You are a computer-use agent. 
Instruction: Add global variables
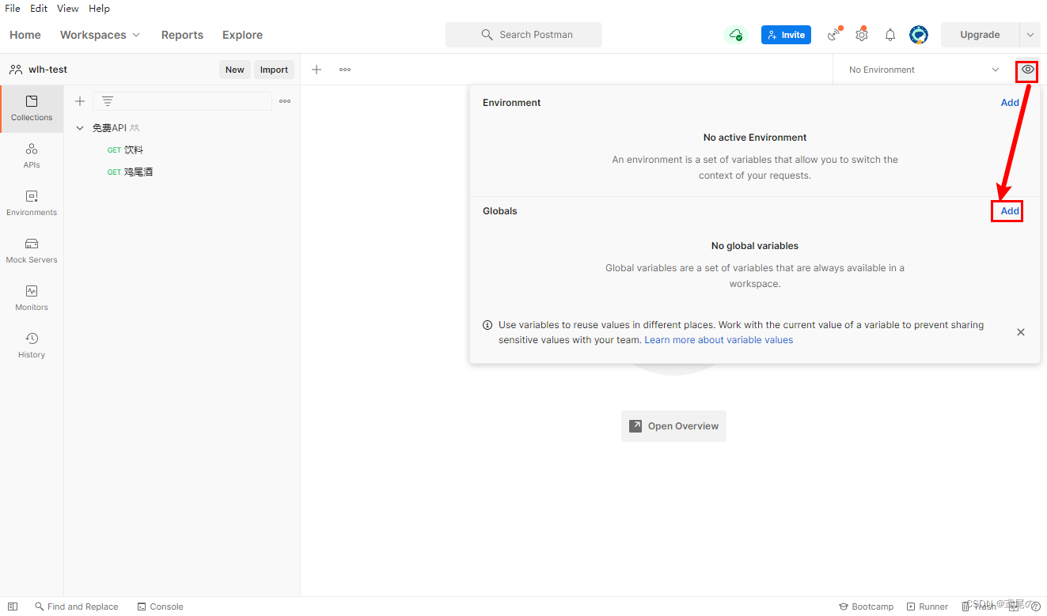tap(1010, 211)
